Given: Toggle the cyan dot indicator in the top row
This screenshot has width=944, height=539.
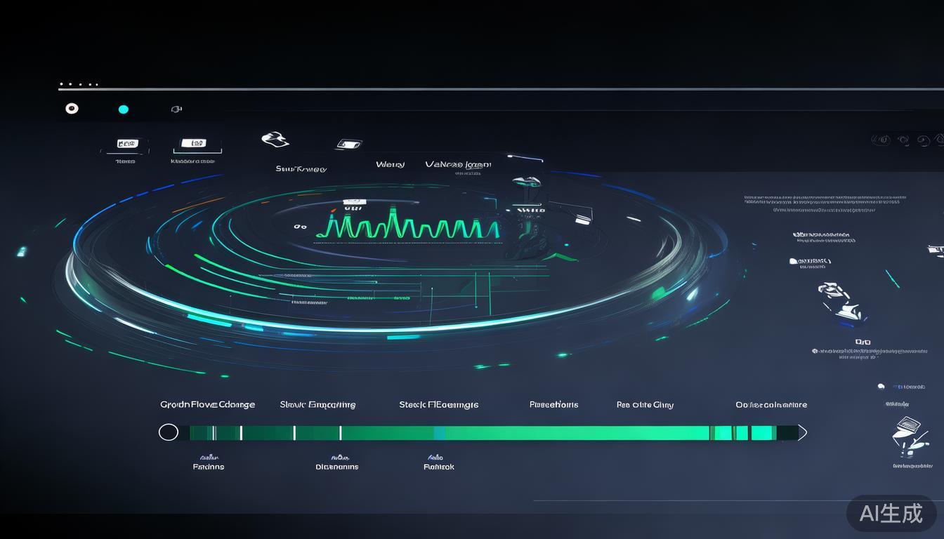Looking at the screenshot, I should [x=124, y=109].
